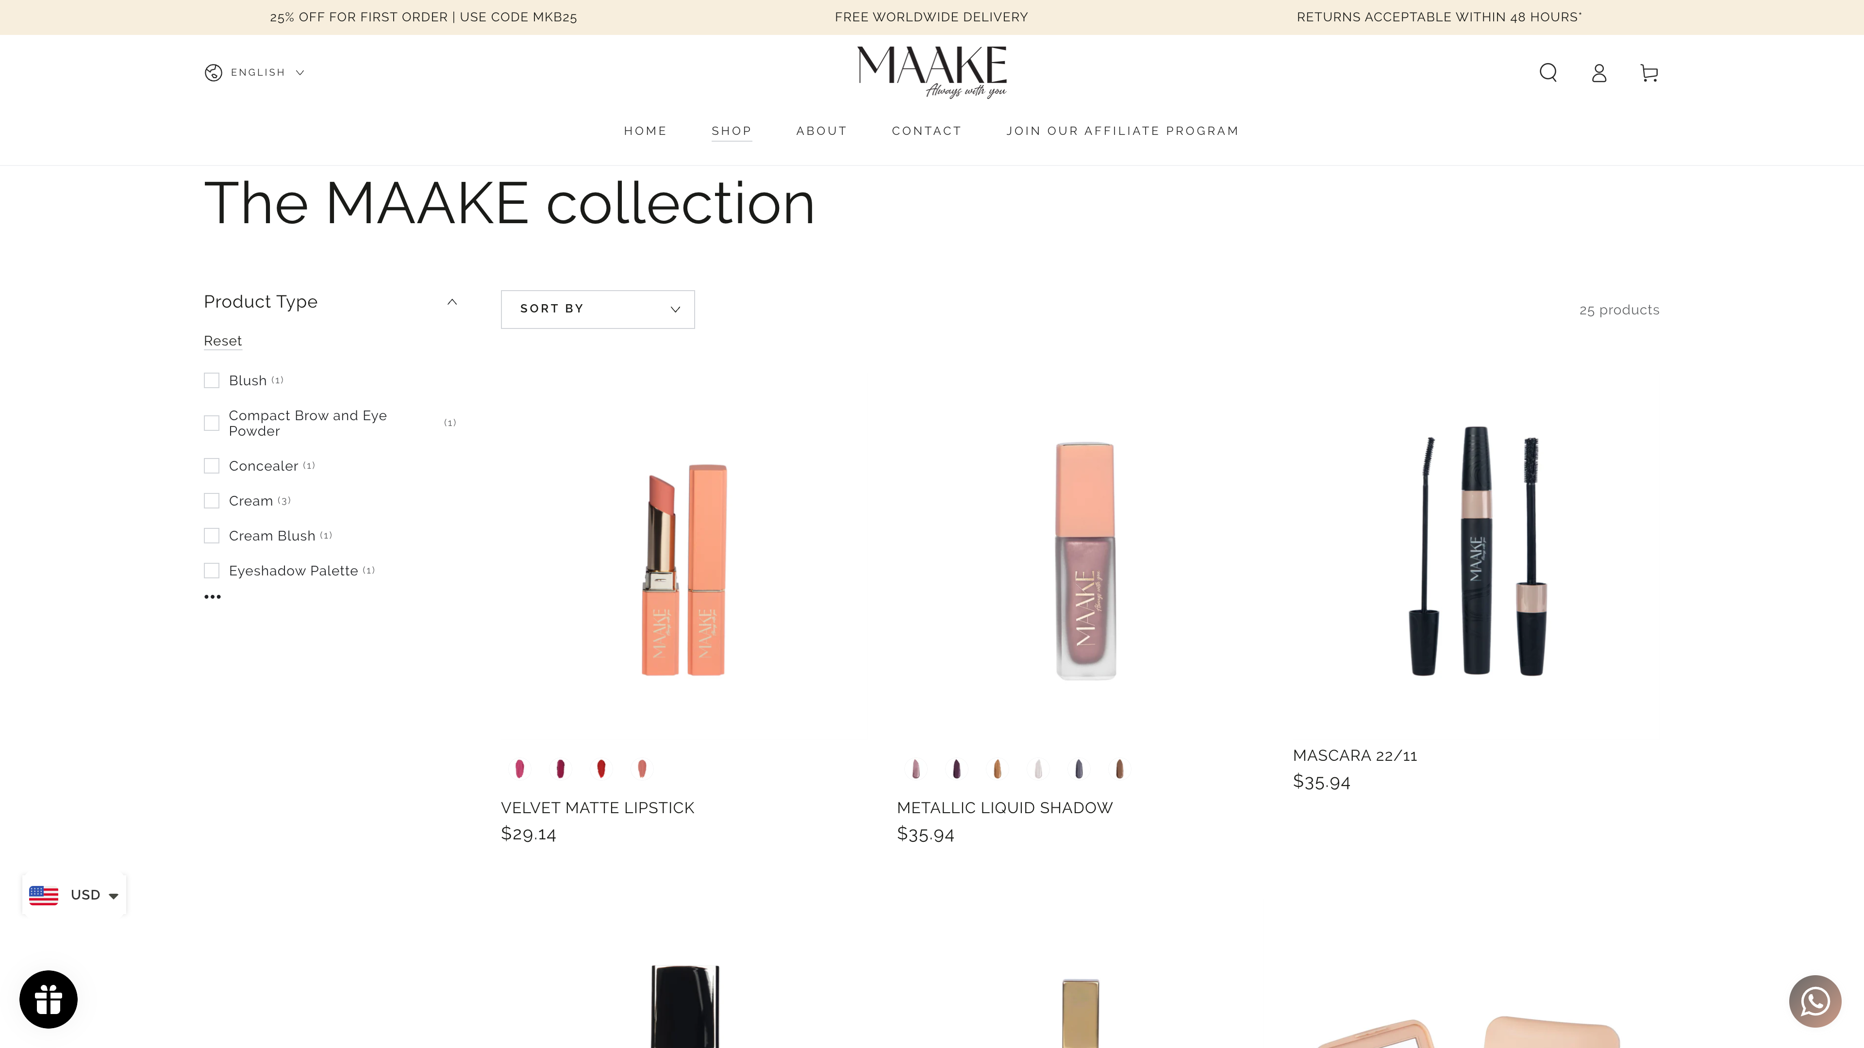The image size is (1864, 1048).
Task: Tick the Eyeshadow Palette checkbox
Action: coord(211,571)
